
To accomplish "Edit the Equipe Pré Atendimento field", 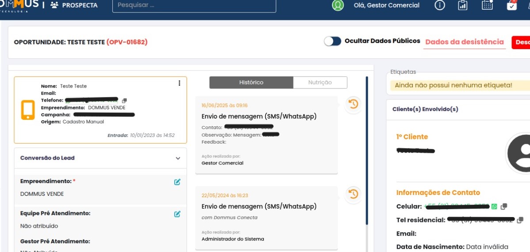I will [177, 214].
